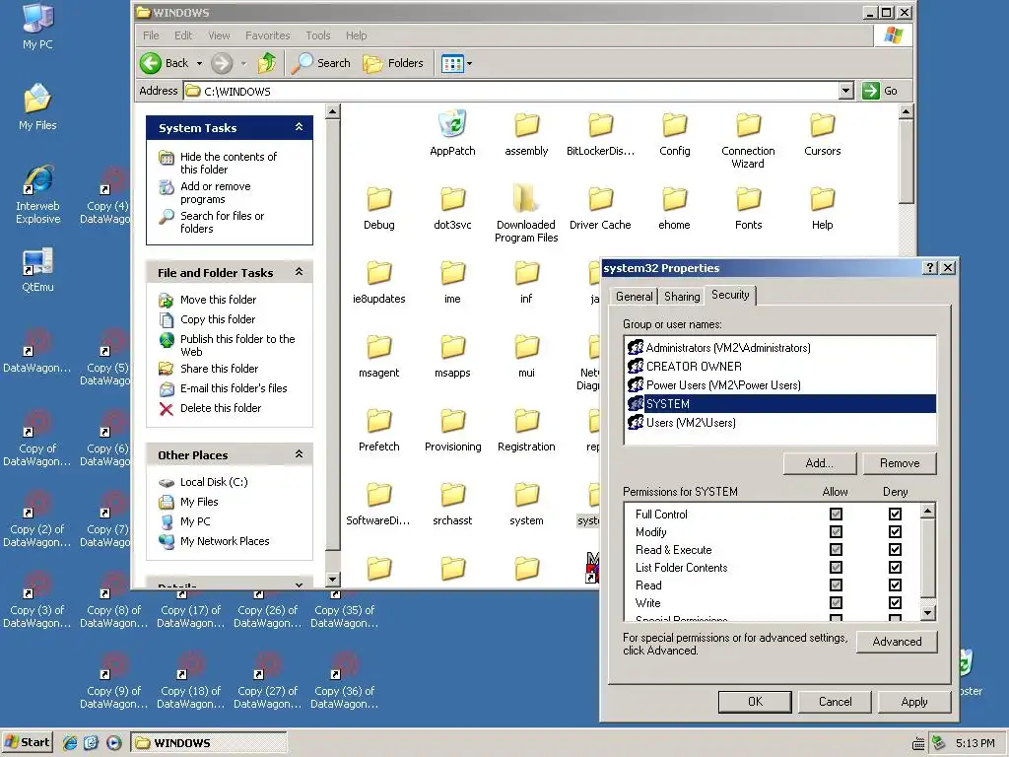Toggle Allow checkbox for Read & Execute
This screenshot has width=1009, height=757.
pos(836,550)
